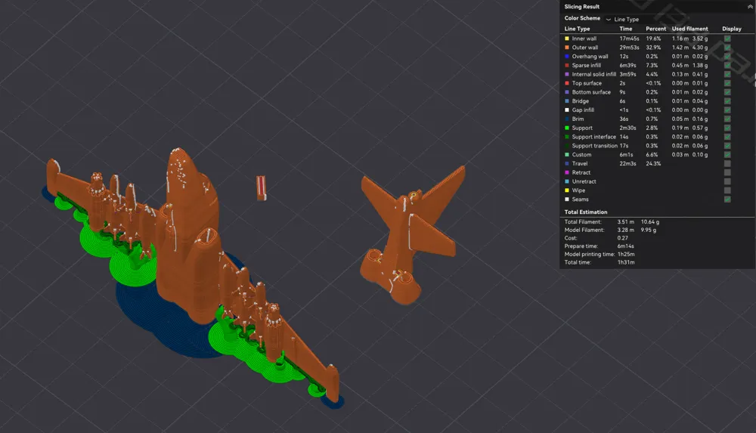756x433 pixels.
Task: Click the yellow Wipe color swatch
Action: [567, 190]
